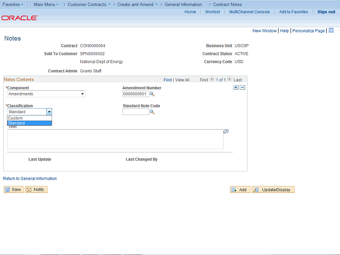
Task: Go to Home link
Action: [x=190, y=12]
